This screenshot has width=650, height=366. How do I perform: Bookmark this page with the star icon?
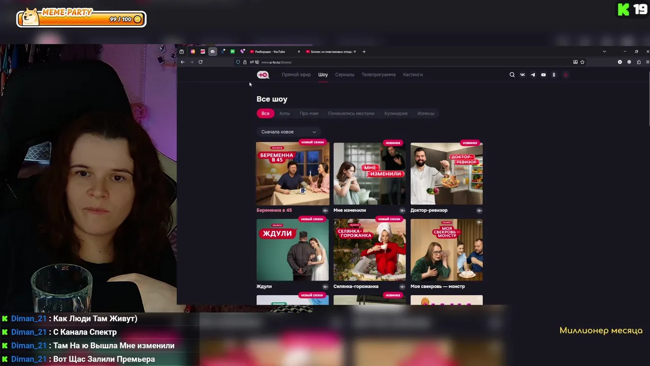[582, 62]
